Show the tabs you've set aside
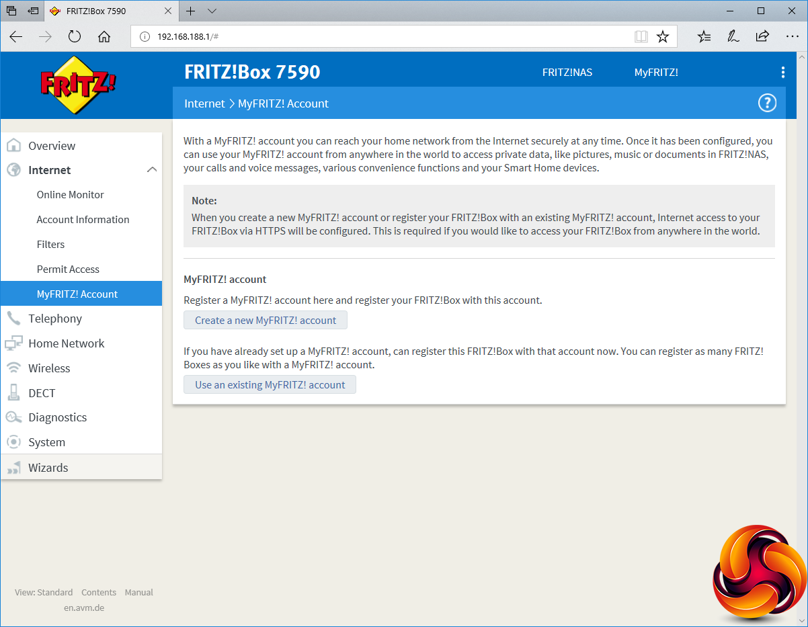Viewport: 808px width, 627px height. point(11,11)
